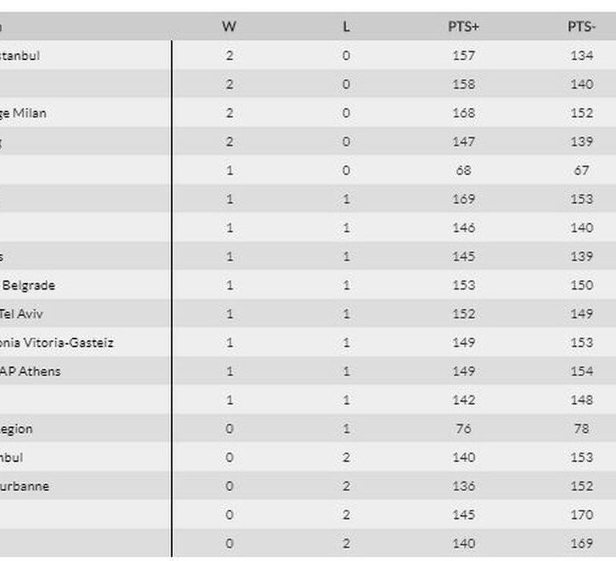Click the PTS+ column header
This screenshot has width=616, height=561.
pyautogui.click(x=464, y=26)
